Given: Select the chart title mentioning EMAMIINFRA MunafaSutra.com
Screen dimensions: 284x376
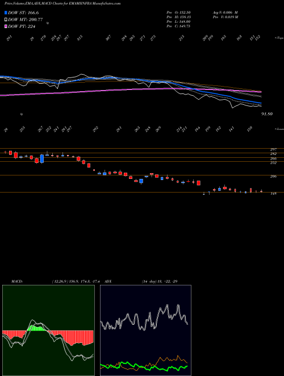Looking at the screenshot, I should click(62, 3).
